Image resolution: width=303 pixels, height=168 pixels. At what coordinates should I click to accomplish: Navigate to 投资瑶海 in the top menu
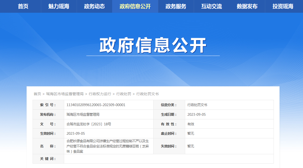click(283, 7)
